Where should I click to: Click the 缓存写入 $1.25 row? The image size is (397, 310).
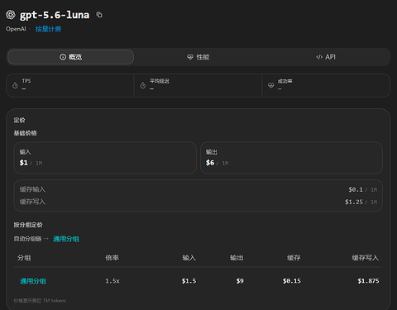198,202
